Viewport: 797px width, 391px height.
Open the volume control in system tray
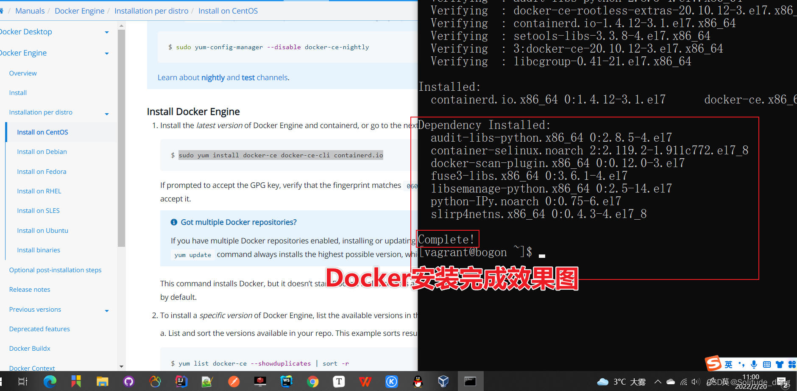pyautogui.click(x=696, y=382)
